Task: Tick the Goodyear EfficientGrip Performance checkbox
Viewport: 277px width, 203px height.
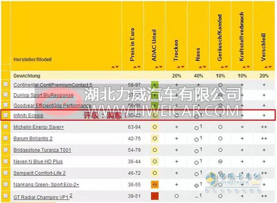Action: coord(6,105)
